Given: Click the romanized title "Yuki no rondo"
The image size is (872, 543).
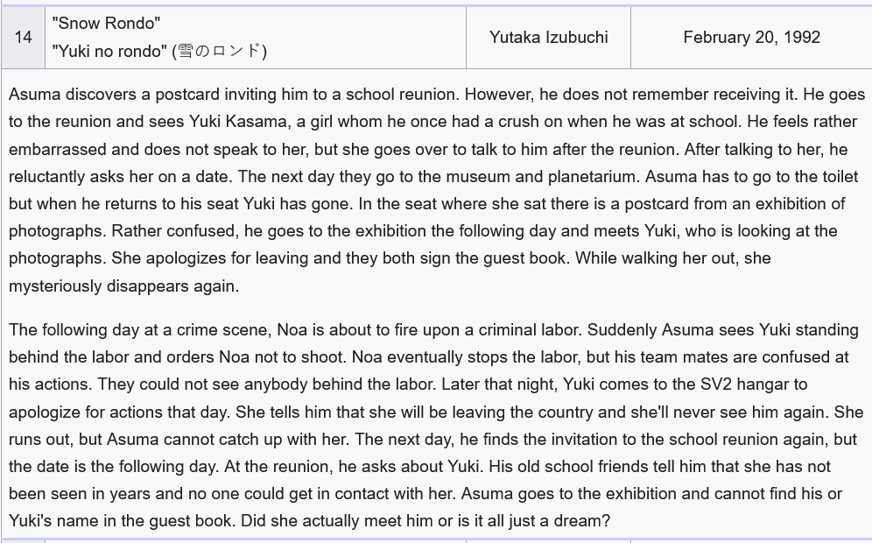Looking at the screenshot, I should coord(109,51).
